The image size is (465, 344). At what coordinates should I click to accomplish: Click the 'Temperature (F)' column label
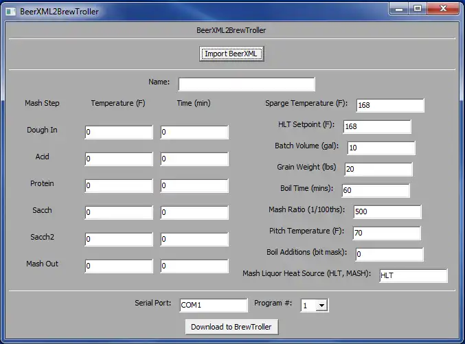[x=118, y=103]
